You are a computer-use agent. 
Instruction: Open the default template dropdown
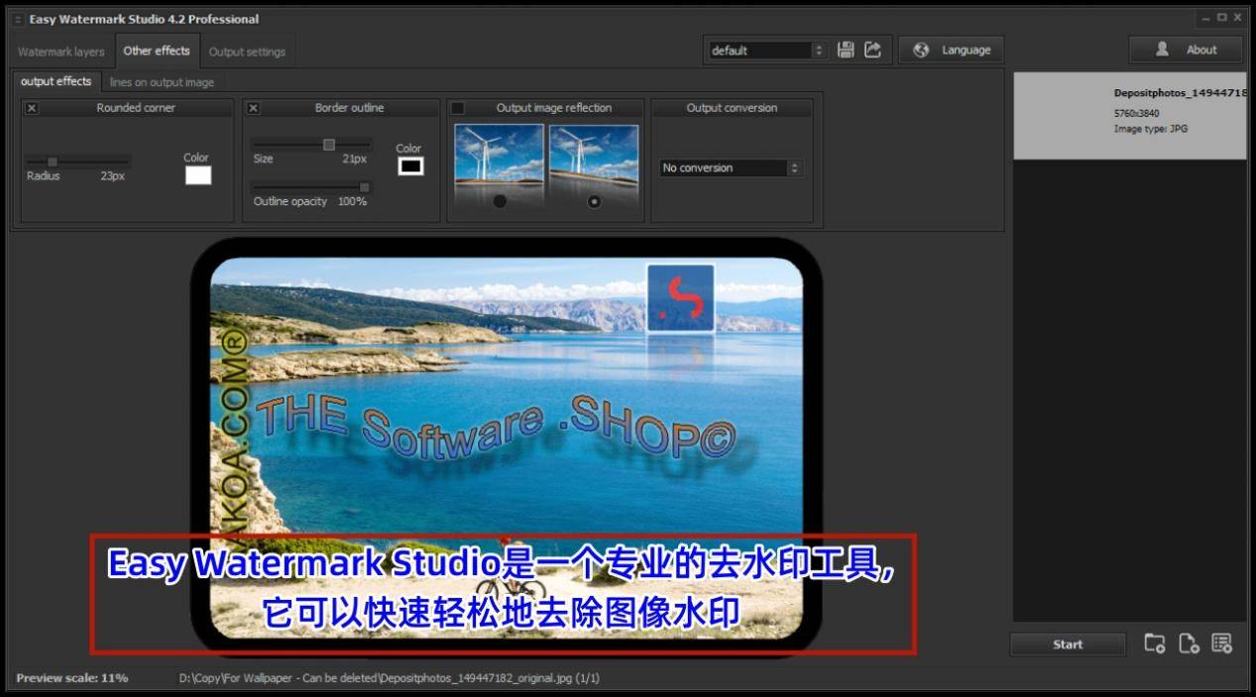[767, 51]
